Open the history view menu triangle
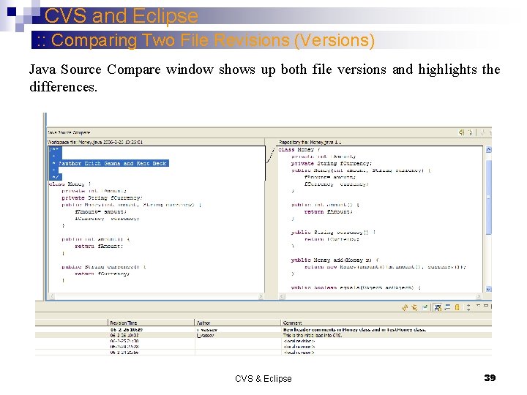 pos(478,306)
